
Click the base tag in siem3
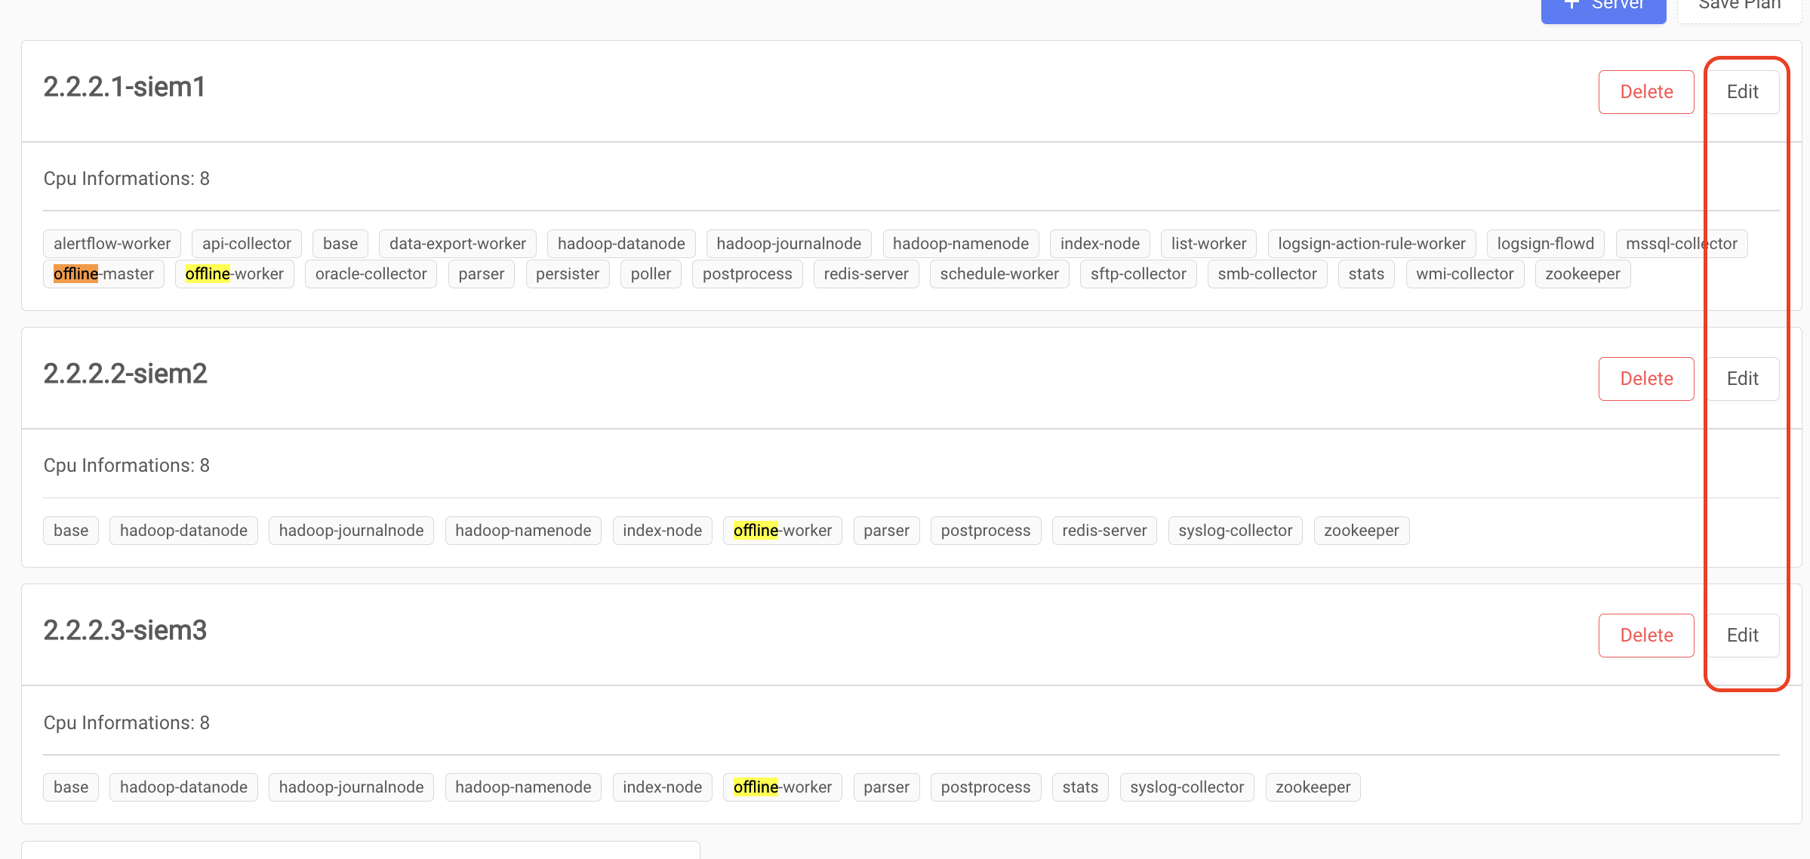click(x=71, y=787)
